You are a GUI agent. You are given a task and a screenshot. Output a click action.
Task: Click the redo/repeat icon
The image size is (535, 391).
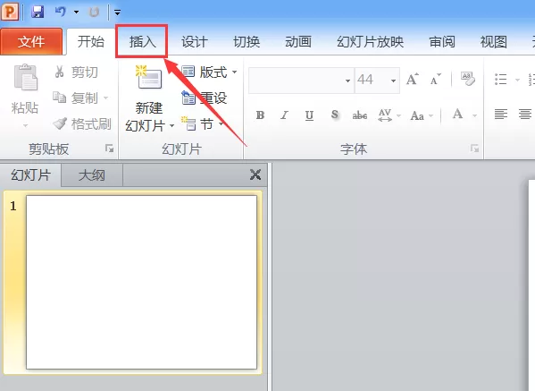[x=94, y=12]
